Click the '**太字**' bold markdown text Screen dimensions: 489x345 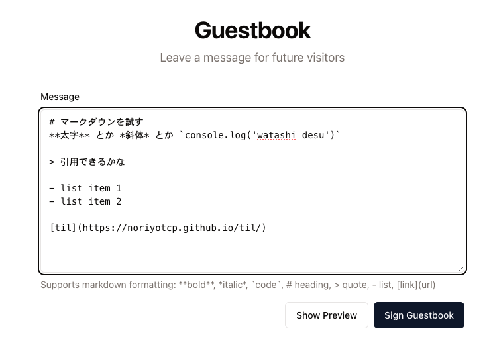tap(70, 135)
